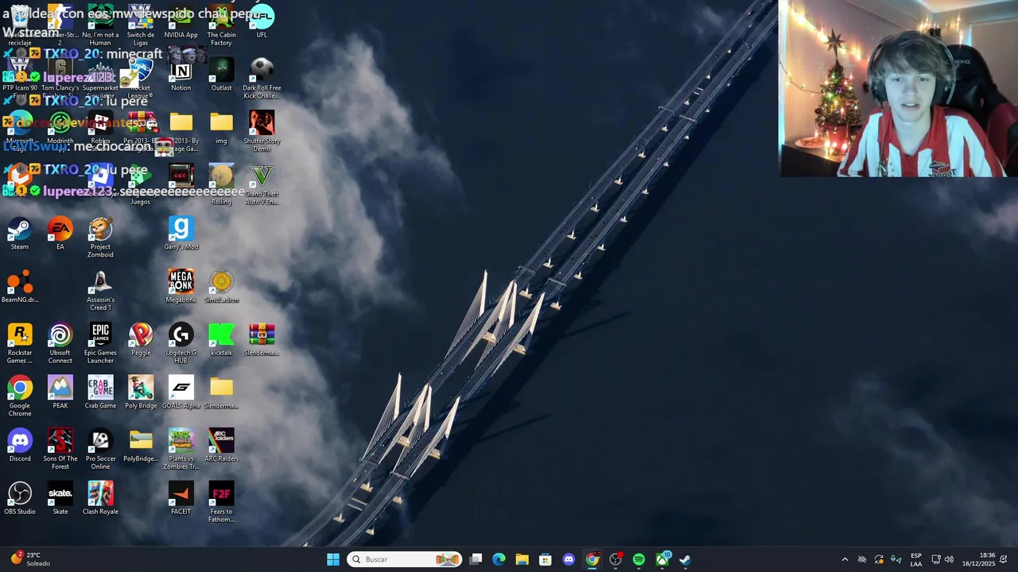Open Spotify from the taskbar

(x=639, y=559)
